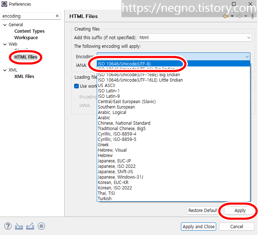The image size is (259, 235).
Task: Collapse the Encoding dropdown arrow
Action: tap(247, 57)
